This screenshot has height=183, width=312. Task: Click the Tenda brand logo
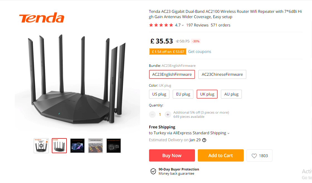tap(42, 18)
